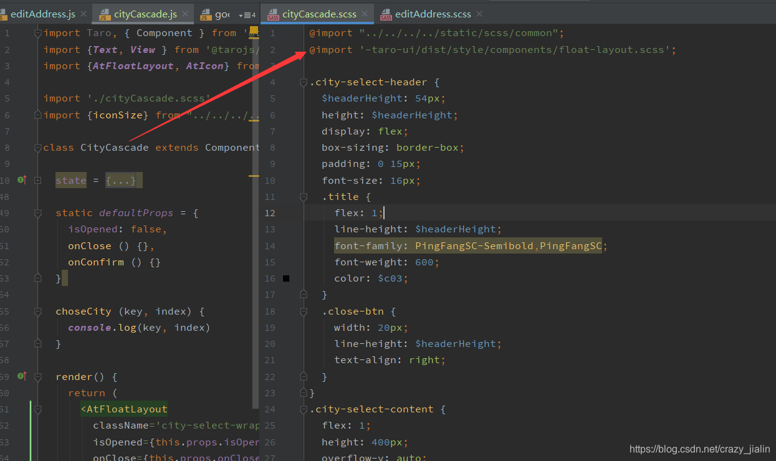The height and width of the screenshot is (461, 776).
Task: Click the SCSS closing fold marker at line 22
Action: pos(304,376)
